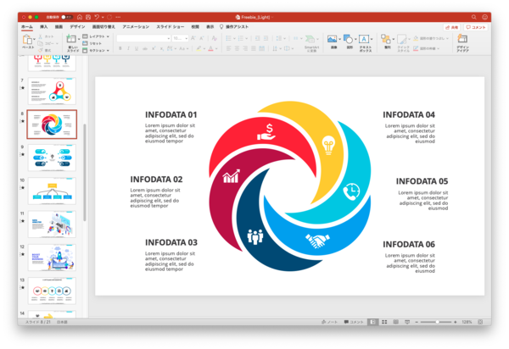Open the Design ribbon tab
Viewport: 509px width, 349px height.
(x=77, y=26)
